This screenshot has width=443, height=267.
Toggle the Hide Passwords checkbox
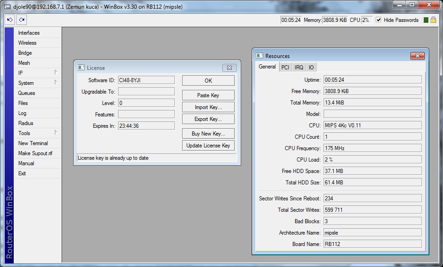(378, 20)
